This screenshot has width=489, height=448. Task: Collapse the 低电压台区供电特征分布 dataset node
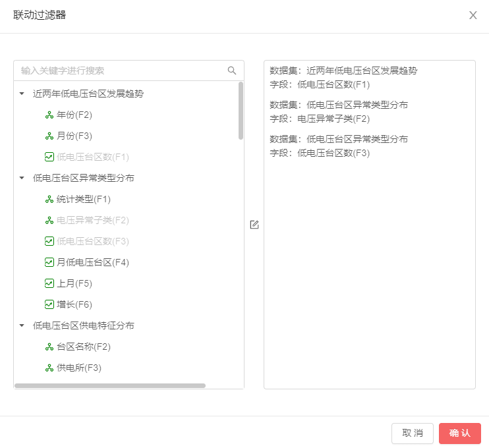(22, 325)
